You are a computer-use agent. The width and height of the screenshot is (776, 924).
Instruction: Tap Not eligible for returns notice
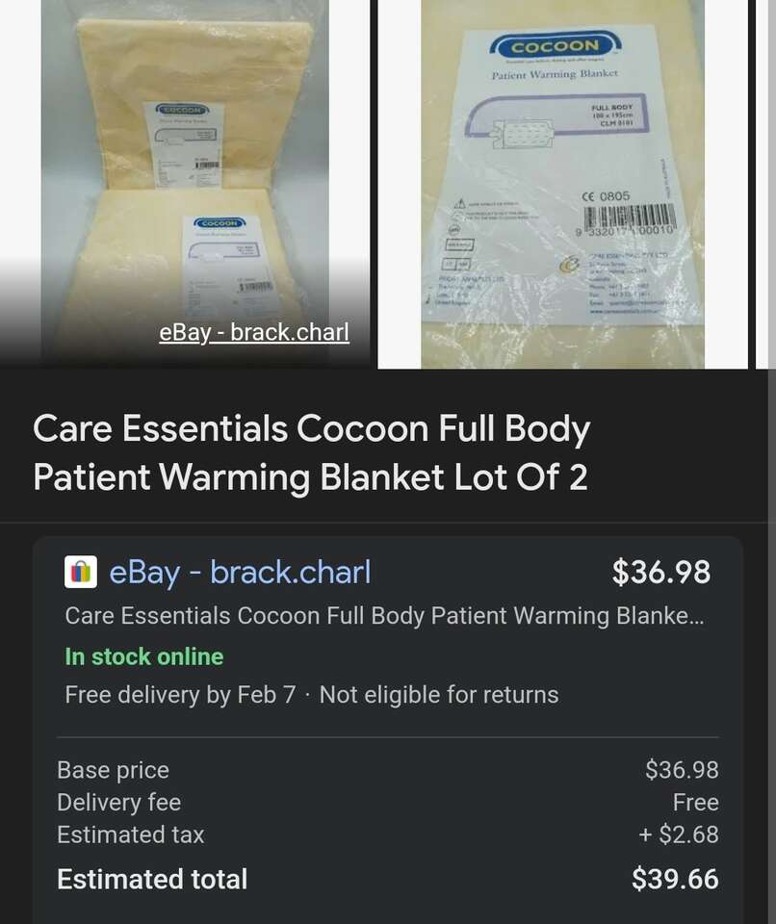439,695
